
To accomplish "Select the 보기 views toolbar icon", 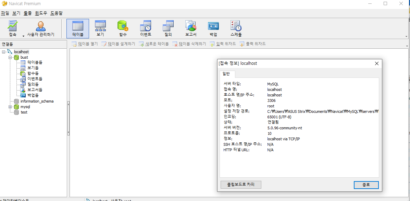I will 100,28.
